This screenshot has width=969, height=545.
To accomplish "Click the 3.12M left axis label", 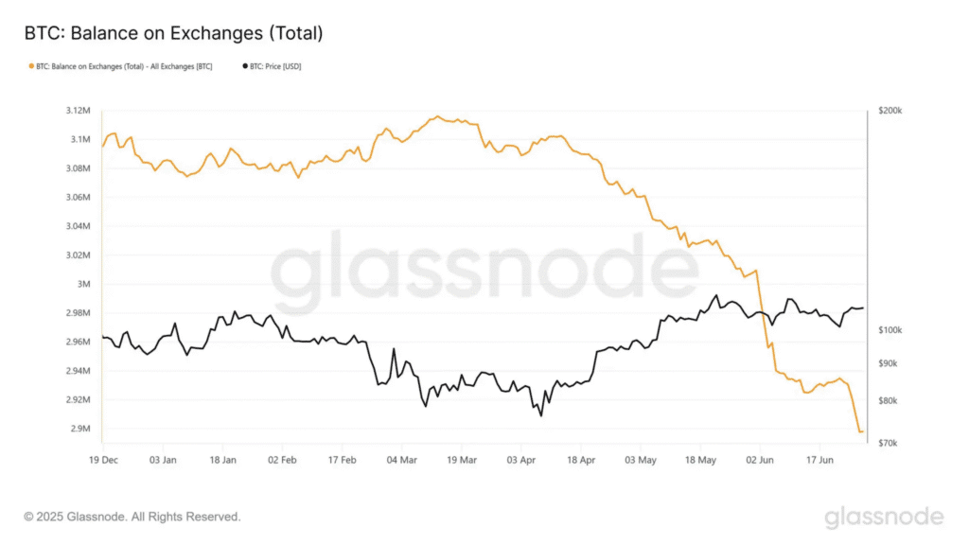I will click(x=78, y=111).
